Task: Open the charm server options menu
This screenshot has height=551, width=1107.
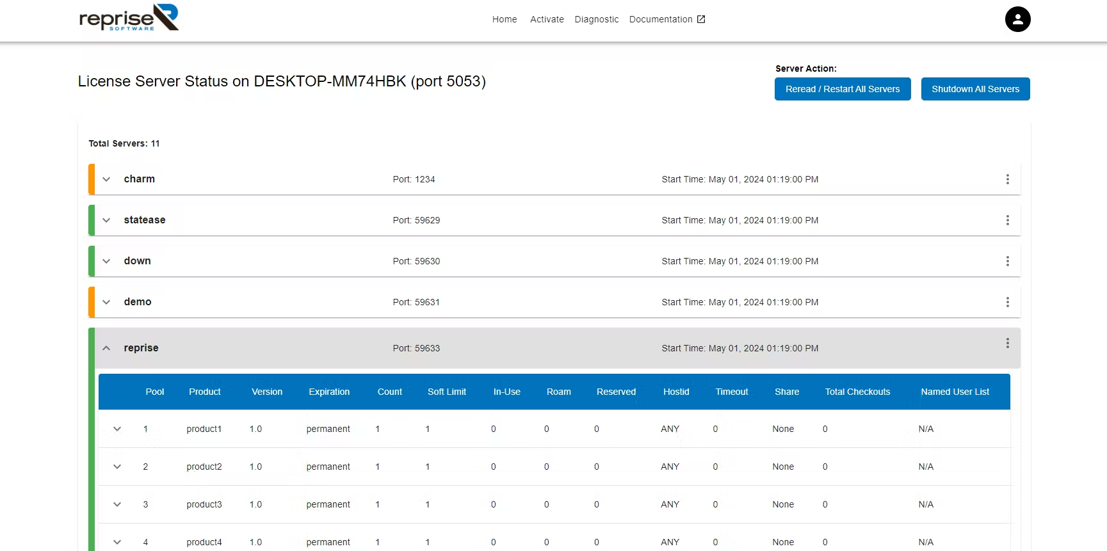Action: (x=1007, y=179)
